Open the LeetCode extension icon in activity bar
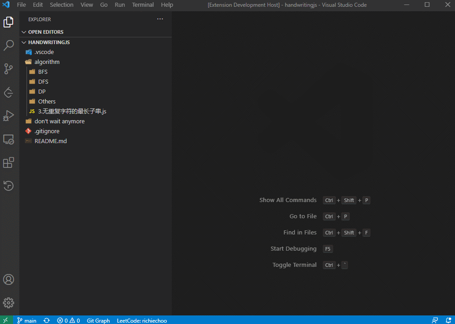 point(9,92)
